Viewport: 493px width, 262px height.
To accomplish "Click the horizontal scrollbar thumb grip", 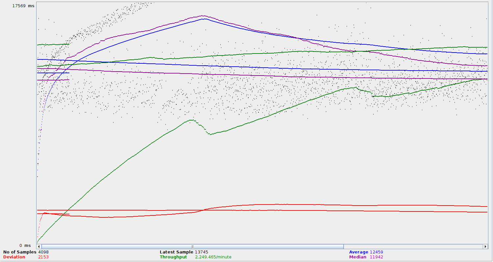I will [192, 247].
